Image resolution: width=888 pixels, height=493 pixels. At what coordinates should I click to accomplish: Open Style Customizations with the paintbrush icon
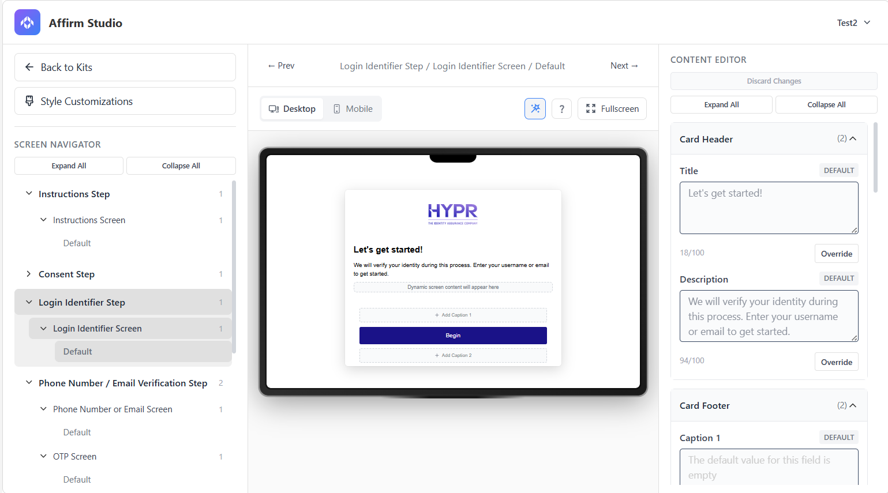[x=29, y=101]
